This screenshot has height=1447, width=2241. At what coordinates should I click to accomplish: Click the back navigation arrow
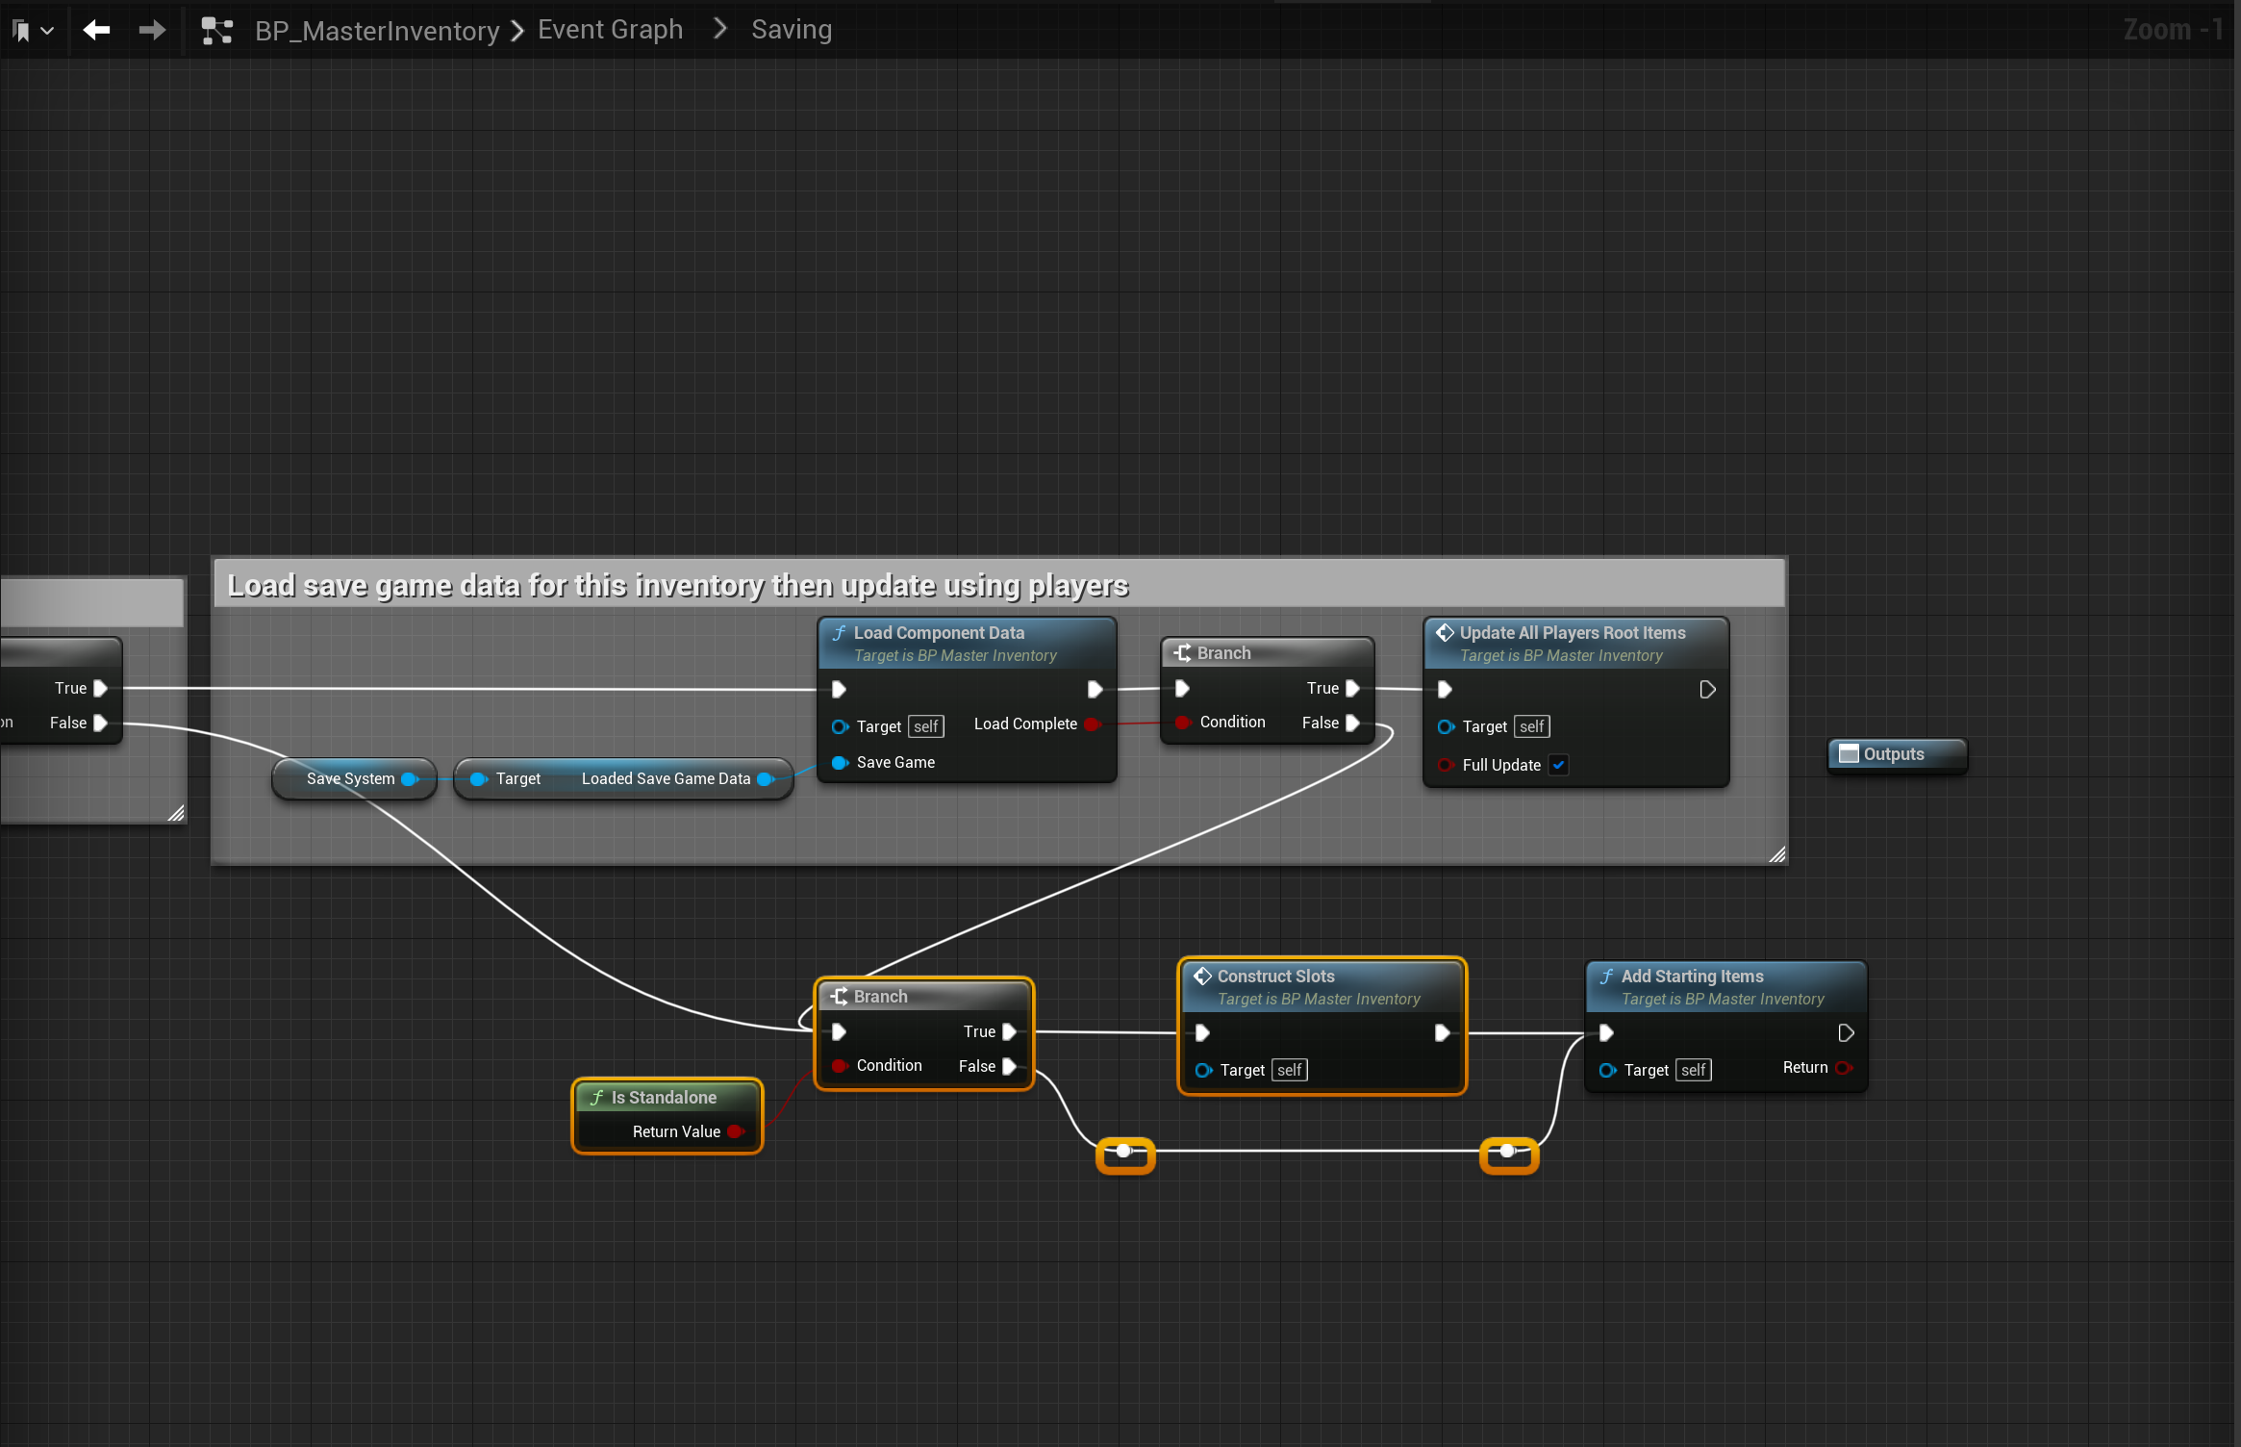[96, 31]
